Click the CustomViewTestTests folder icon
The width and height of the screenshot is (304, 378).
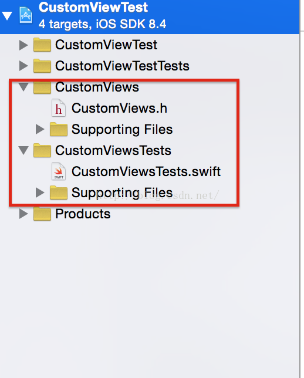pos(42,66)
